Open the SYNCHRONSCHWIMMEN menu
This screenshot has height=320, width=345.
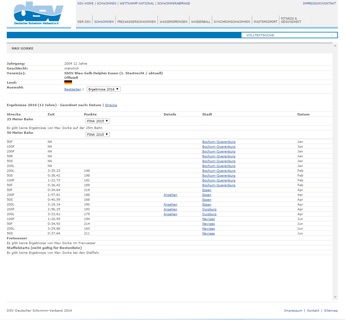(232, 22)
